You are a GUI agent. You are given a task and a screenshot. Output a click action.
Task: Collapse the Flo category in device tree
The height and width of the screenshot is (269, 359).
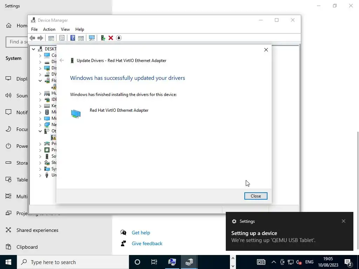pos(40,81)
